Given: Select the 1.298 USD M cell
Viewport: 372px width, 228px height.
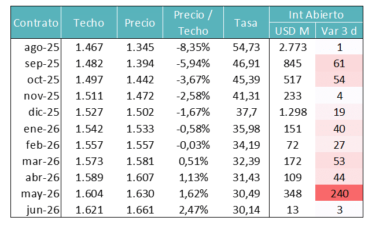Looking at the screenshot, I should (293, 112).
